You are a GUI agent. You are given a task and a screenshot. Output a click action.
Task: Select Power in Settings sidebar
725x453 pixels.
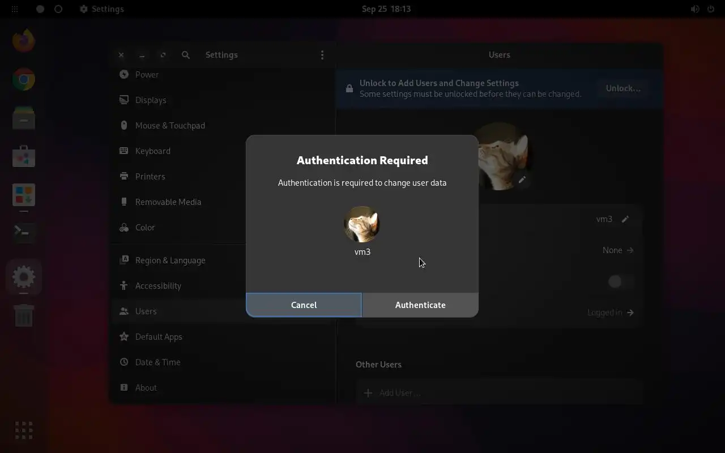(222, 75)
